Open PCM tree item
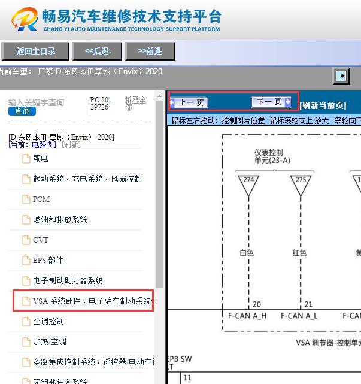361x384 pixels. pyautogui.click(x=41, y=199)
